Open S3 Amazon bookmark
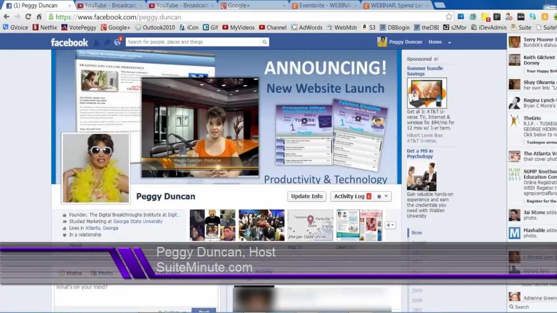This screenshot has height=313, width=557. coord(368,27)
